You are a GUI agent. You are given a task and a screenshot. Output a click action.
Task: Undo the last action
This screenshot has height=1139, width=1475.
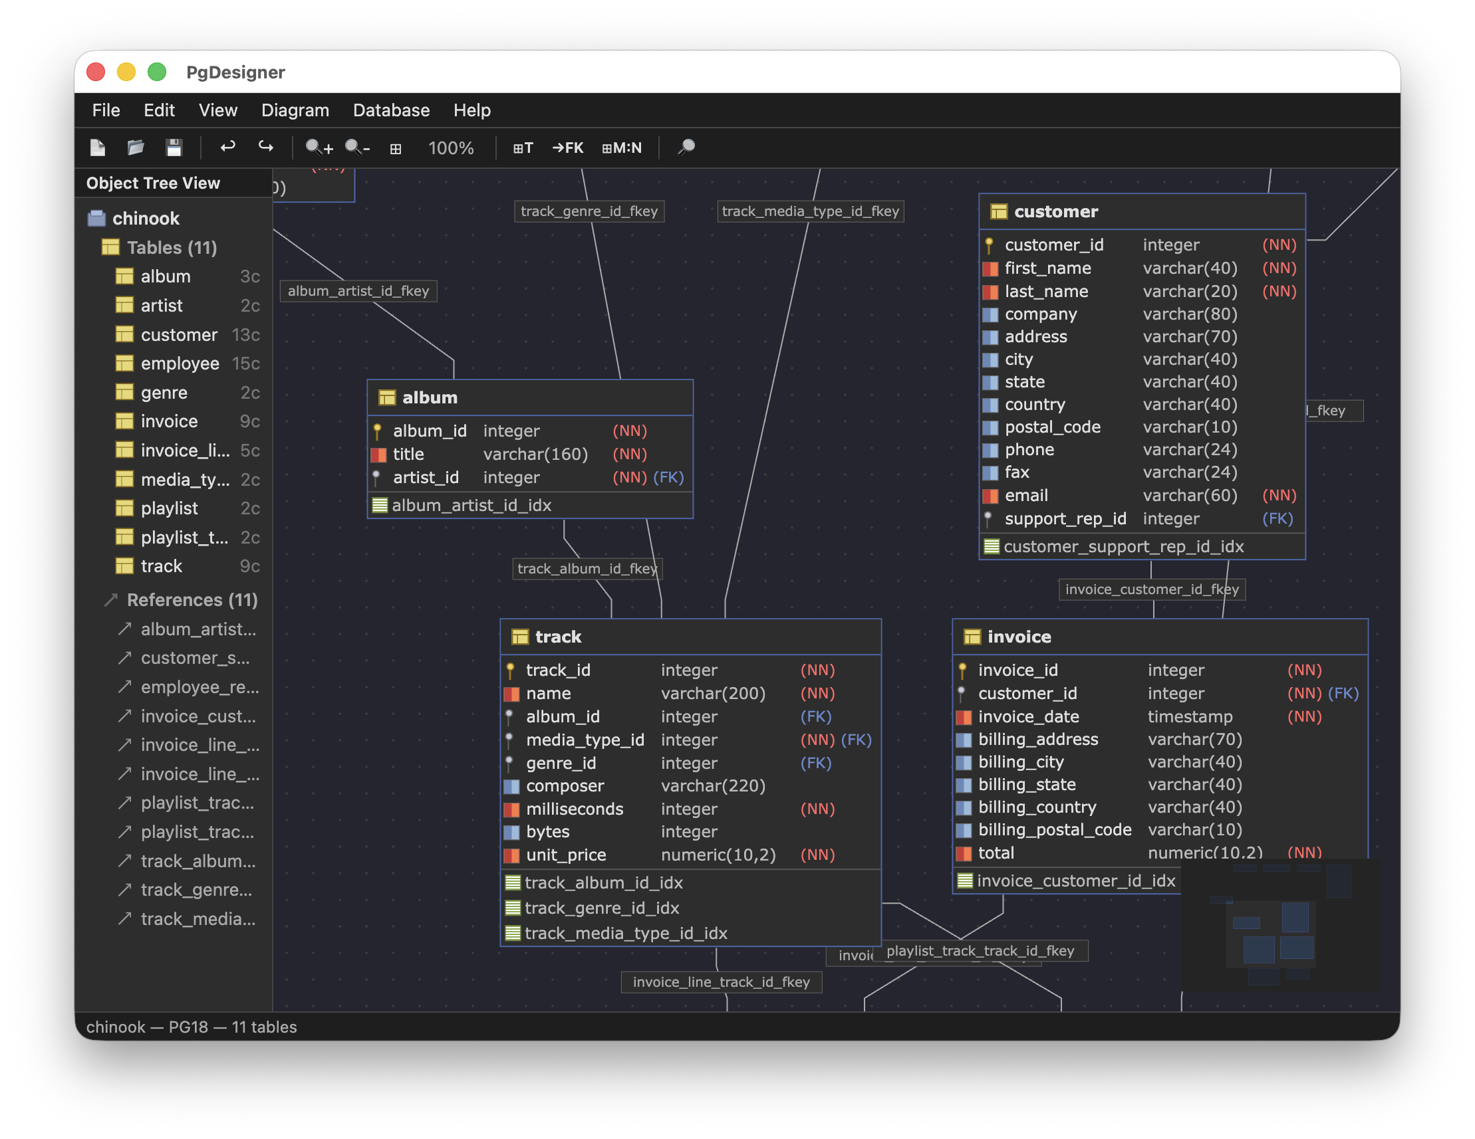click(228, 147)
